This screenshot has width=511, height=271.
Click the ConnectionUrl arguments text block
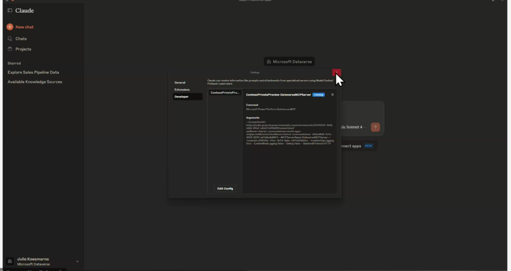tap(290, 133)
